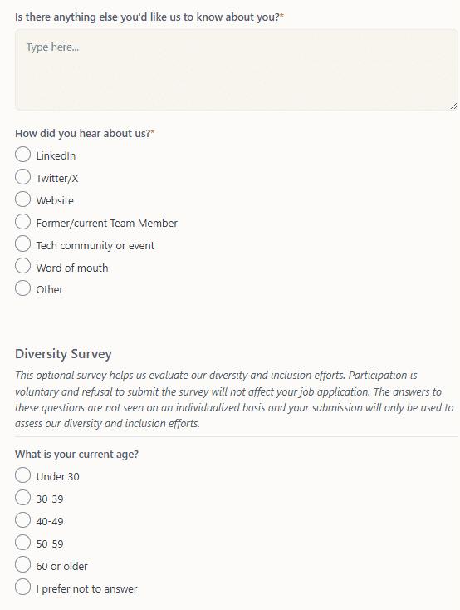Click the diversity survey description paragraph

[x=234, y=400]
